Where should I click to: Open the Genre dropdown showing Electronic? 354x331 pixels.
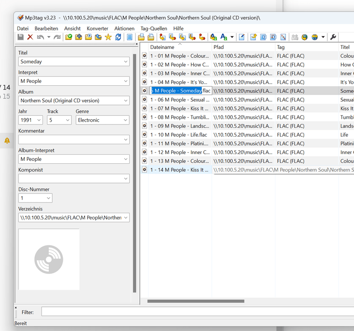(126, 120)
